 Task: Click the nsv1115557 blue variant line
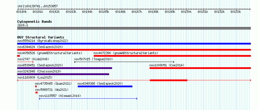click(88, 99)
